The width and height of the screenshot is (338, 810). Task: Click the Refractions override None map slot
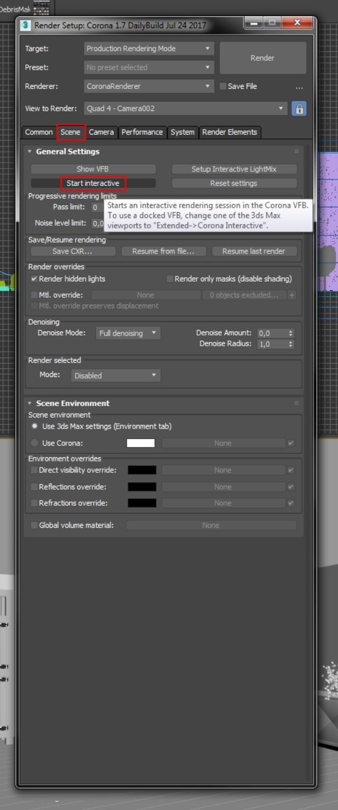[x=223, y=503]
